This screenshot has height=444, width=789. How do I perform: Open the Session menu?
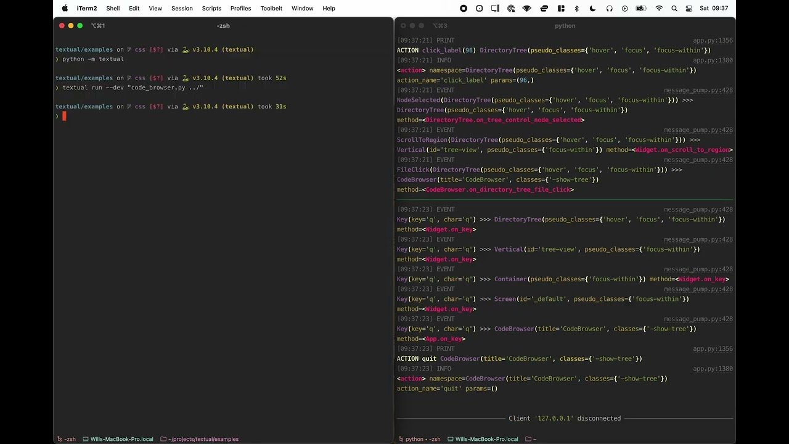click(x=182, y=8)
